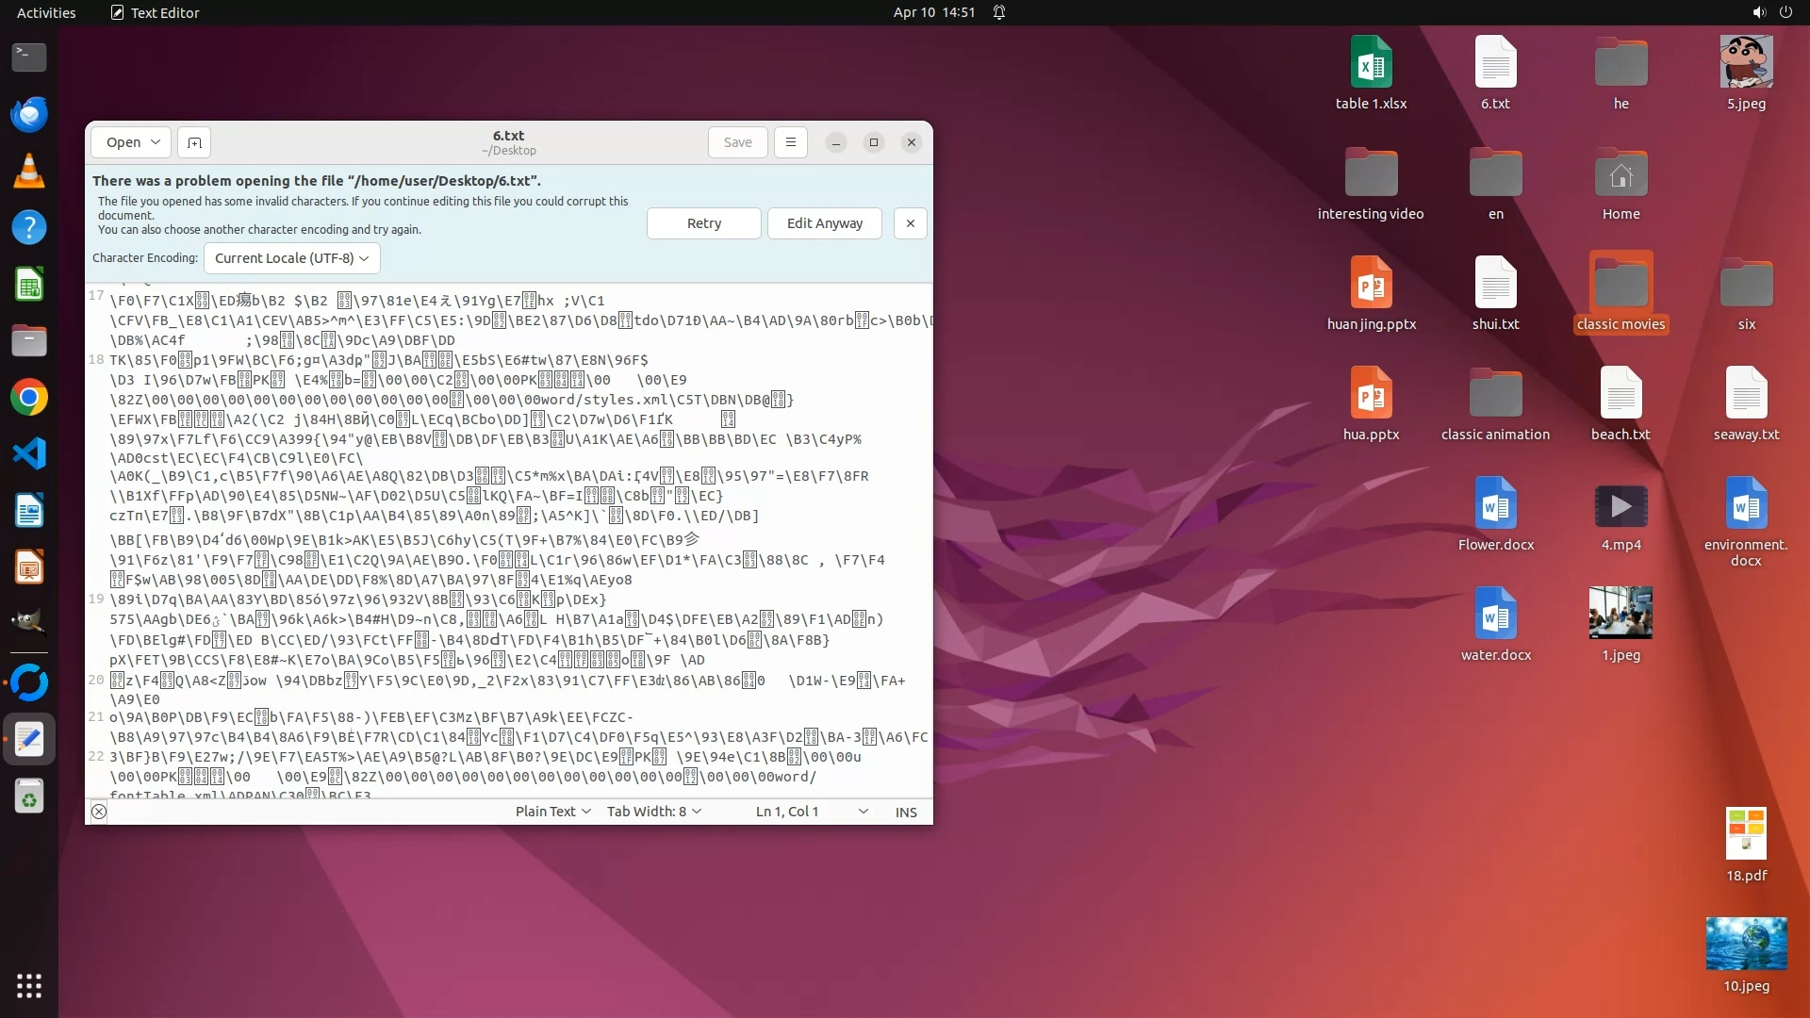Click the Text Editor app menu
The image size is (1810, 1018).
156,12
